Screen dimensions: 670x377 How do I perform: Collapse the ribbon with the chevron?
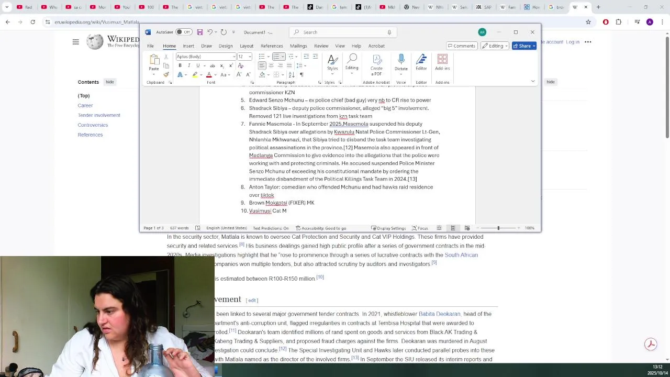click(x=533, y=81)
